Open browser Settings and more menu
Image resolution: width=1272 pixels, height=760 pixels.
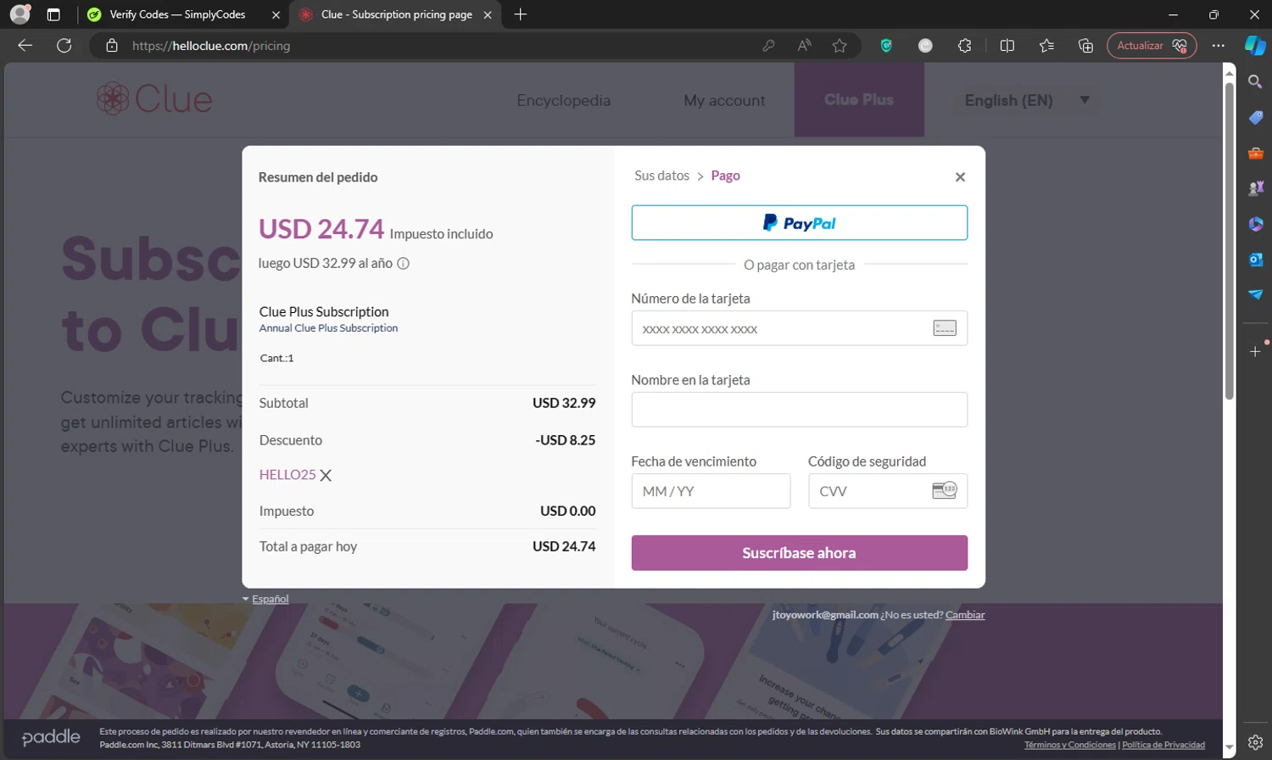1219,46
